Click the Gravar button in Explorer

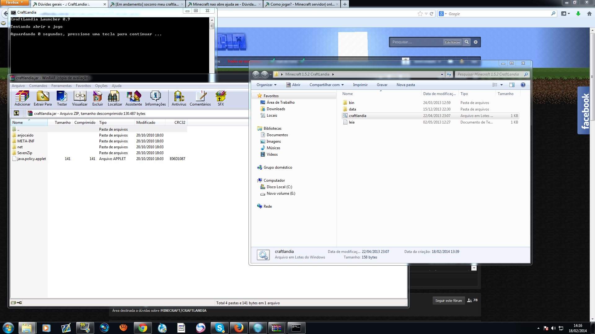(x=382, y=85)
